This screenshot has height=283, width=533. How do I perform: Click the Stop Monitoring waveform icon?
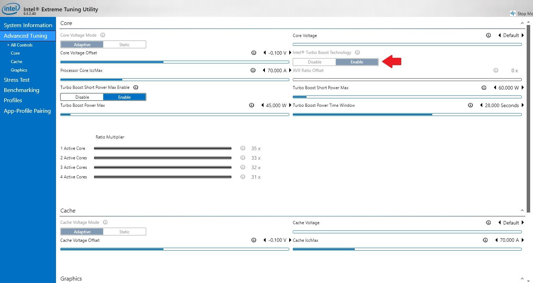(x=513, y=13)
